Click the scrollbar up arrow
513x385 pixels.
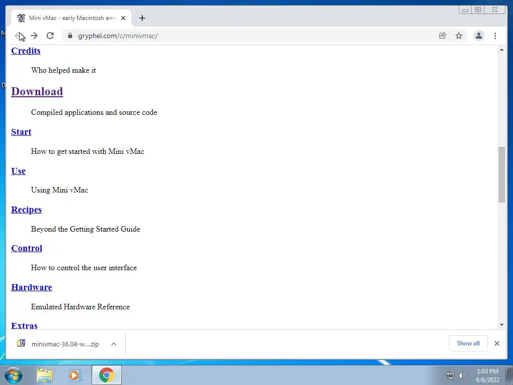(501, 50)
